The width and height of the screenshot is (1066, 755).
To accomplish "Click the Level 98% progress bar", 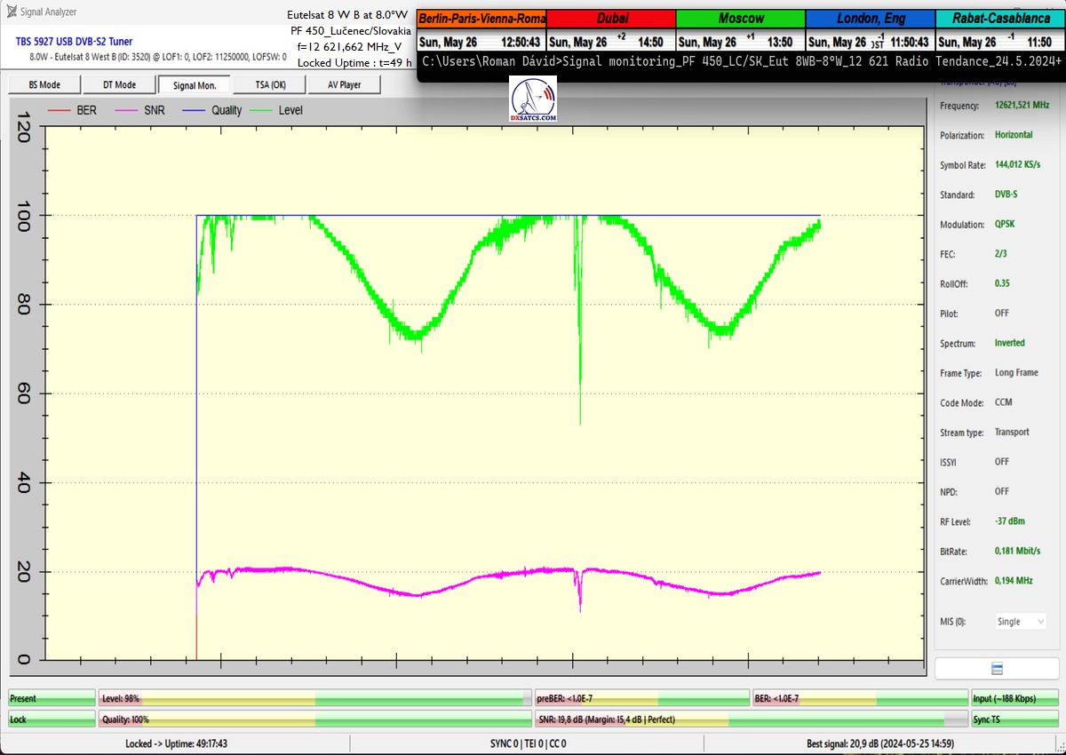I will (314, 699).
